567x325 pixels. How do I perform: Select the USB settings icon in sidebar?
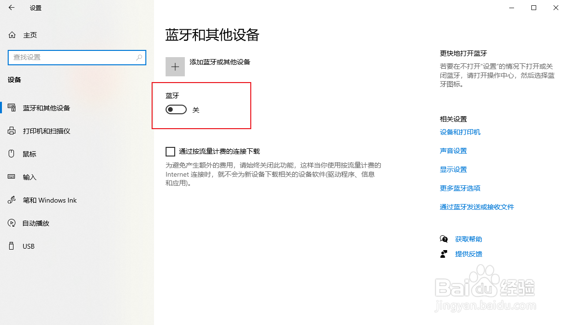(x=11, y=246)
